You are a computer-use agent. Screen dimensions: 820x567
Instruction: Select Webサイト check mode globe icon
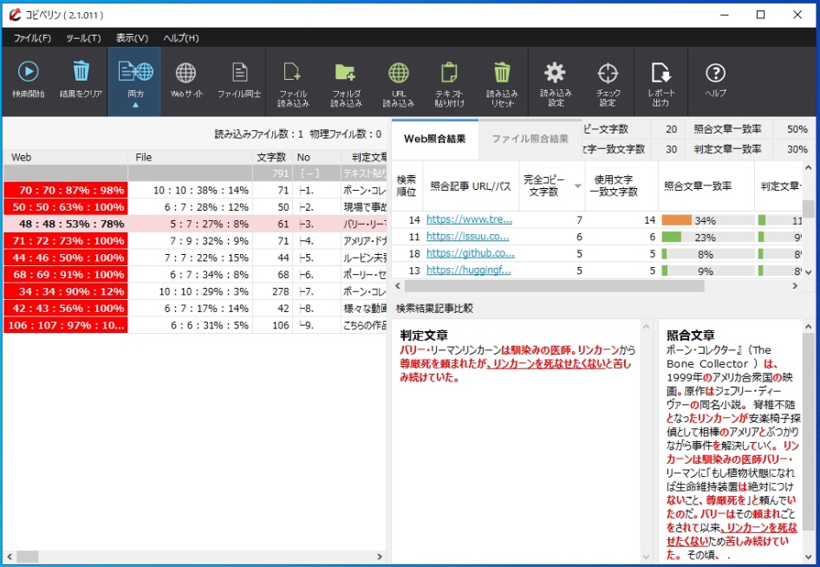185,73
